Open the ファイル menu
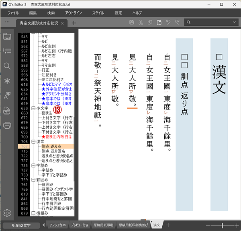This screenshot has width=241, height=231. pyautogui.click(x=13, y=13)
